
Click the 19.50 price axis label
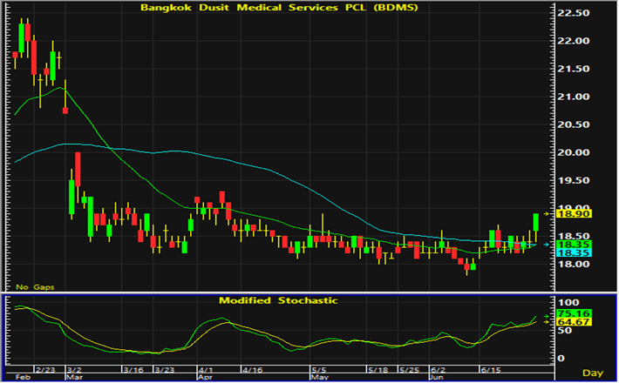tap(573, 181)
